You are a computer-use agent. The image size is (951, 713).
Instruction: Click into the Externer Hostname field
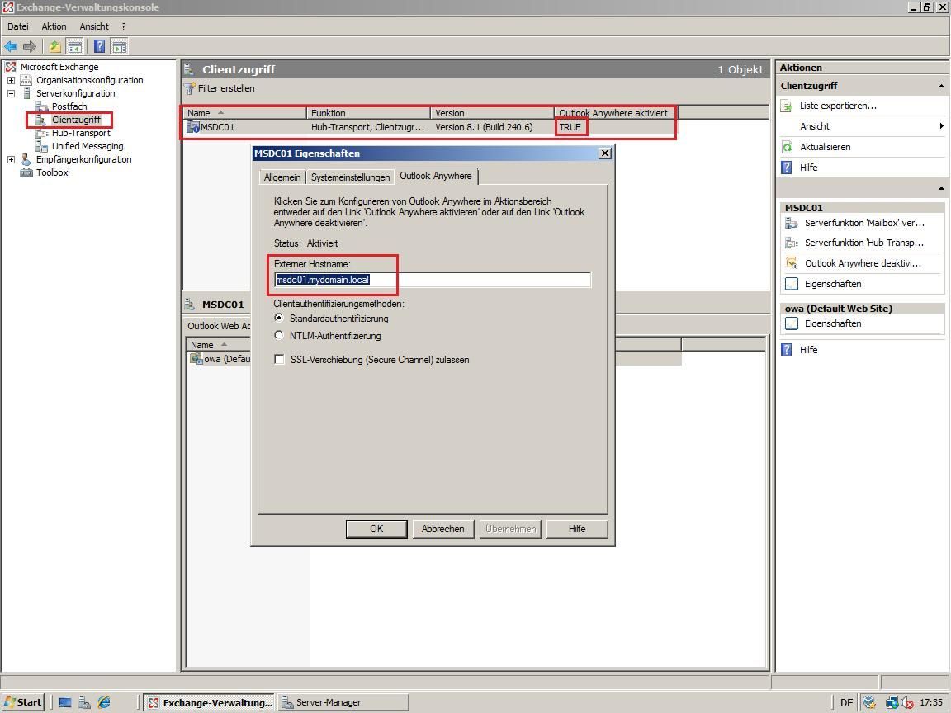click(x=433, y=280)
